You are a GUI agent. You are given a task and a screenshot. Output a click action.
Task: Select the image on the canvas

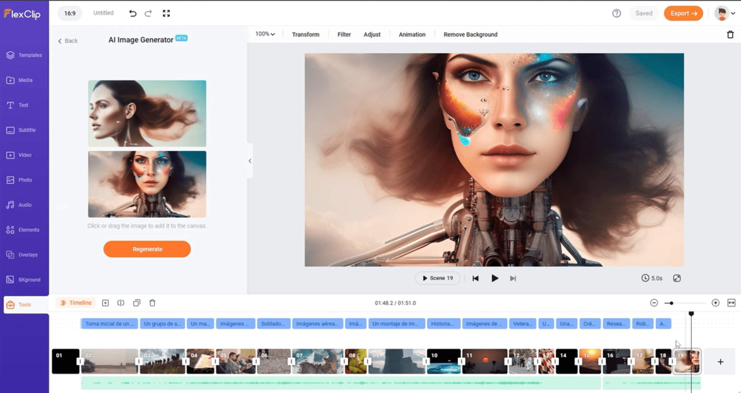coord(494,160)
